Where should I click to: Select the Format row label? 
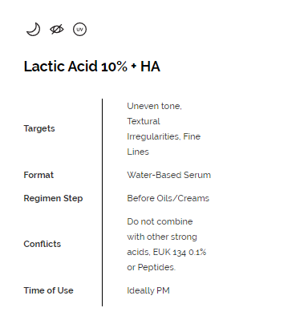coord(38,175)
